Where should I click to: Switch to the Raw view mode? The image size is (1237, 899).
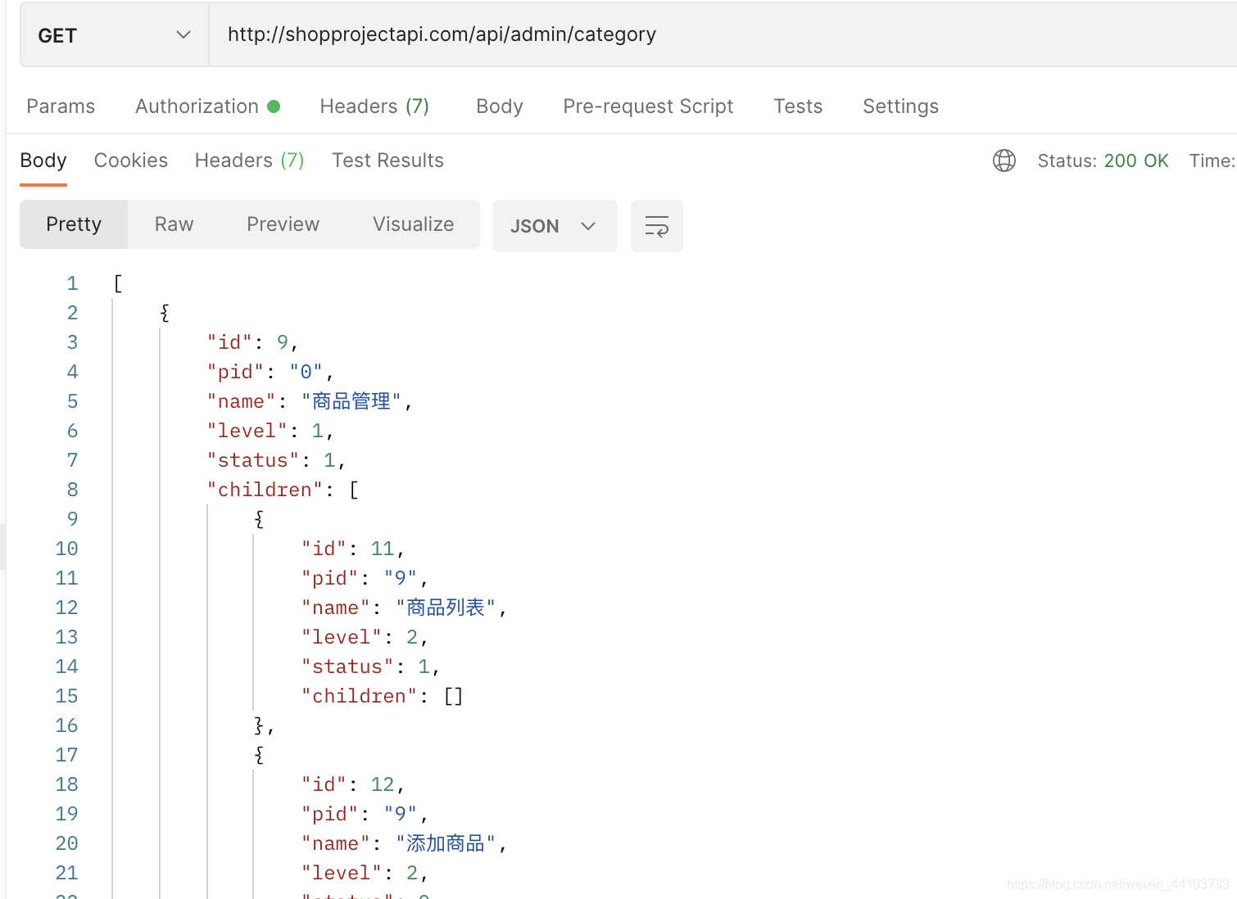pos(174,224)
